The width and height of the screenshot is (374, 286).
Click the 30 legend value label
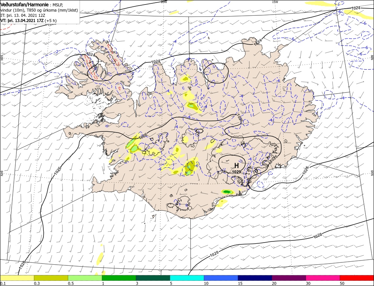[x=308, y=283]
